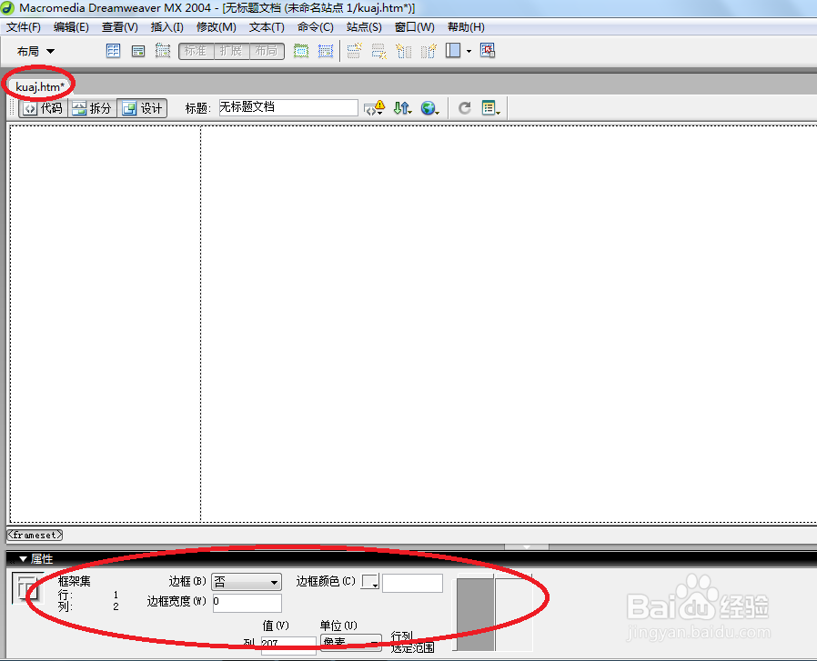The width and height of the screenshot is (817, 661).
Task: Click the Draw Layer icon
Action: click(163, 51)
